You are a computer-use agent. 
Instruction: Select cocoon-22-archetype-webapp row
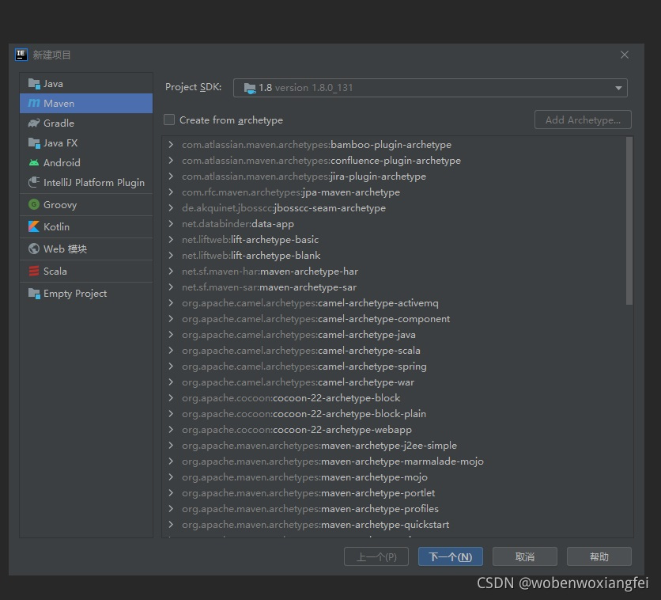point(395,430)
